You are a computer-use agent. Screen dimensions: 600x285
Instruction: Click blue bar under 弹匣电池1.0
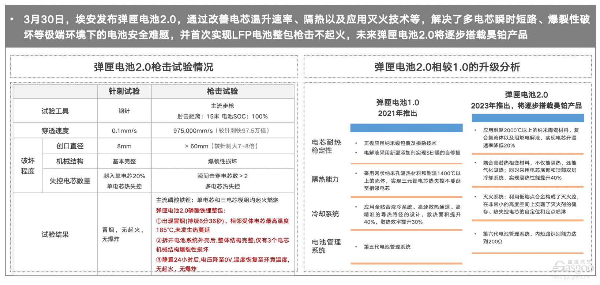click(x=406, y=128)
